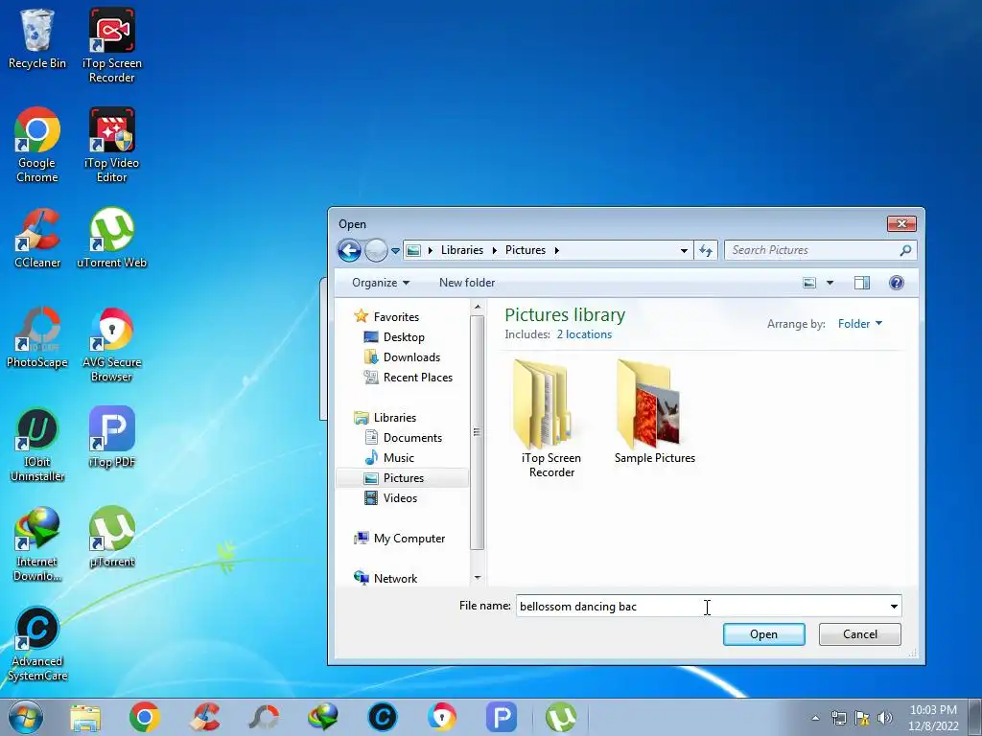
Task: Click the Open button
Action: [763, 634]
